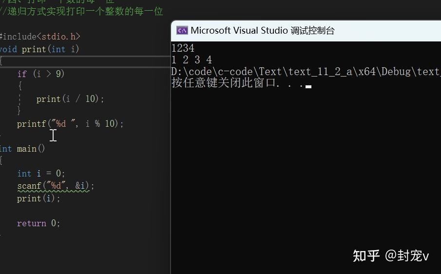
Task: Click the "int main()" declaration
Action: click(x=23, y=148)
